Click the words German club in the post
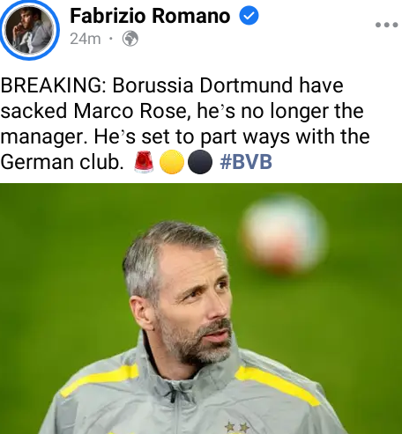The height and width of the screenshot is (434, 402). [x=62, y=162]
